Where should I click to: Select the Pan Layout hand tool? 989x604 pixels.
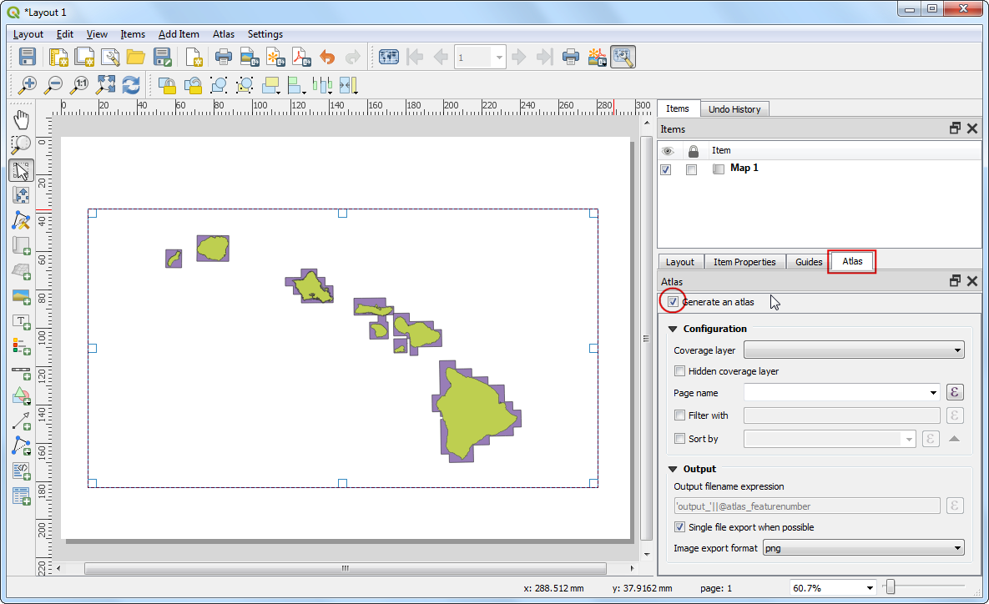pos(21,120)
